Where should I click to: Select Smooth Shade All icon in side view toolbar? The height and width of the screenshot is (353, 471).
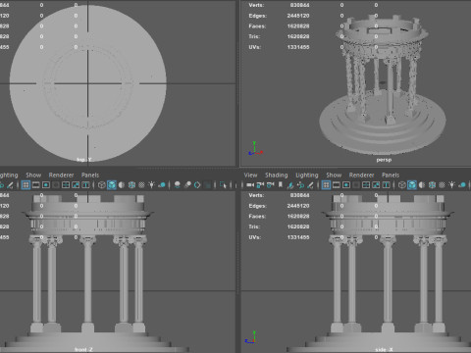tap(412, 185)
